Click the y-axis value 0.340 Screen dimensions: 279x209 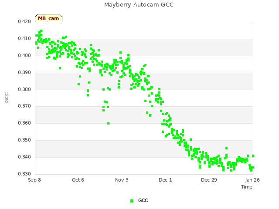24,157
